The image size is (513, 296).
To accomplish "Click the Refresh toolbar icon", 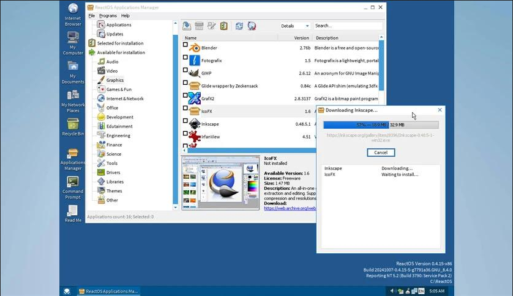I will 239,26.
